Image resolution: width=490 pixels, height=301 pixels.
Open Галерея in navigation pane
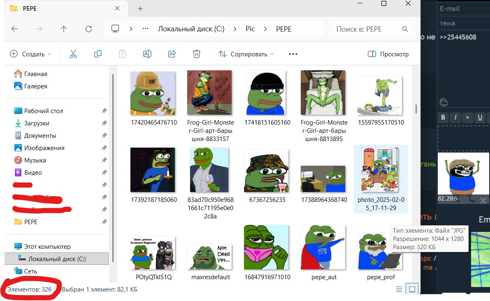click(36, 86)
